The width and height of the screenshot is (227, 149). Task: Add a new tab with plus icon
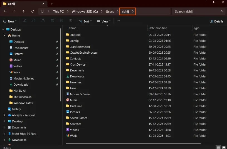tap(52, 4)
